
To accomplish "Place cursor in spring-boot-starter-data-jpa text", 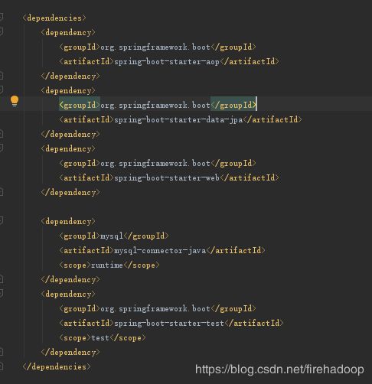I will coord(178,119).
